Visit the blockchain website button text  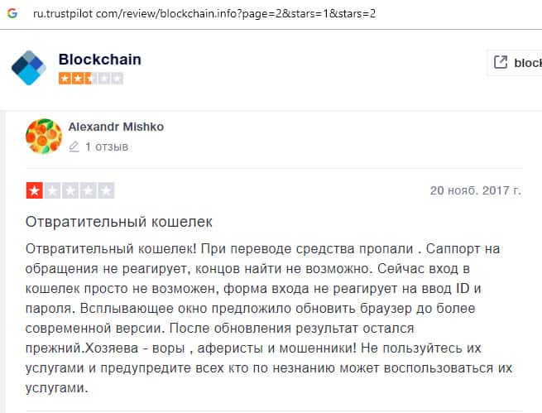(x=528, y=62)
